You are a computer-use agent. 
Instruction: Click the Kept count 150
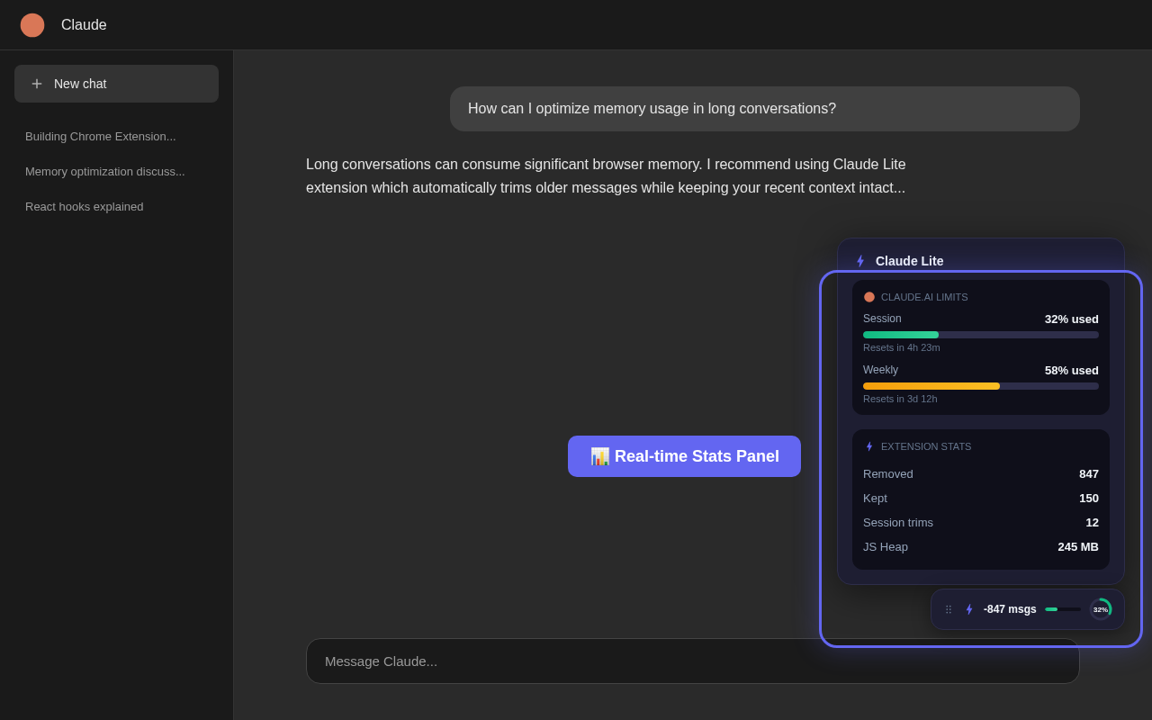tap(1089, 499)
